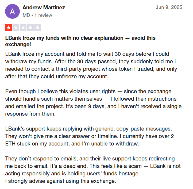Open the review title about frozen funds
Screen dimensions: 193x189
point(80,41)
